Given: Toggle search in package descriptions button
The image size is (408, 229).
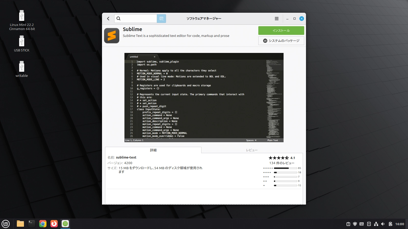Looking at the screenshot, I should [161, 19].
